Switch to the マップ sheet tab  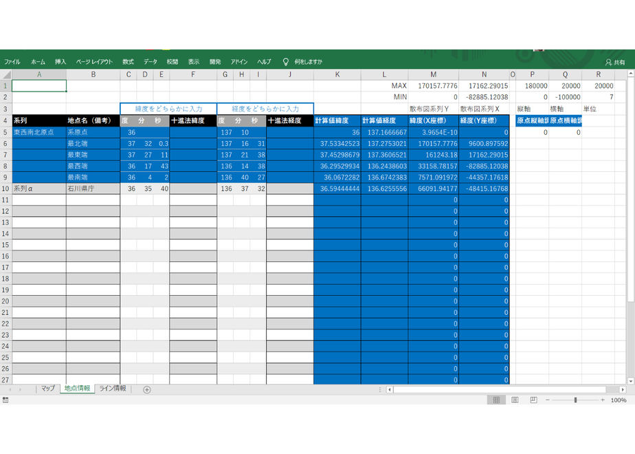pos(48,389)
